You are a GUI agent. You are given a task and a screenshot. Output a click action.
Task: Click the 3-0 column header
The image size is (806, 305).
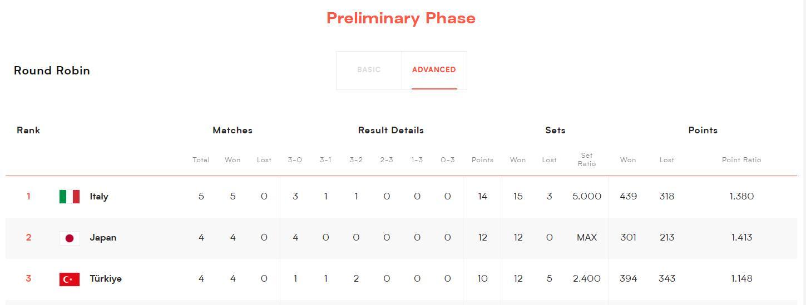295,160
